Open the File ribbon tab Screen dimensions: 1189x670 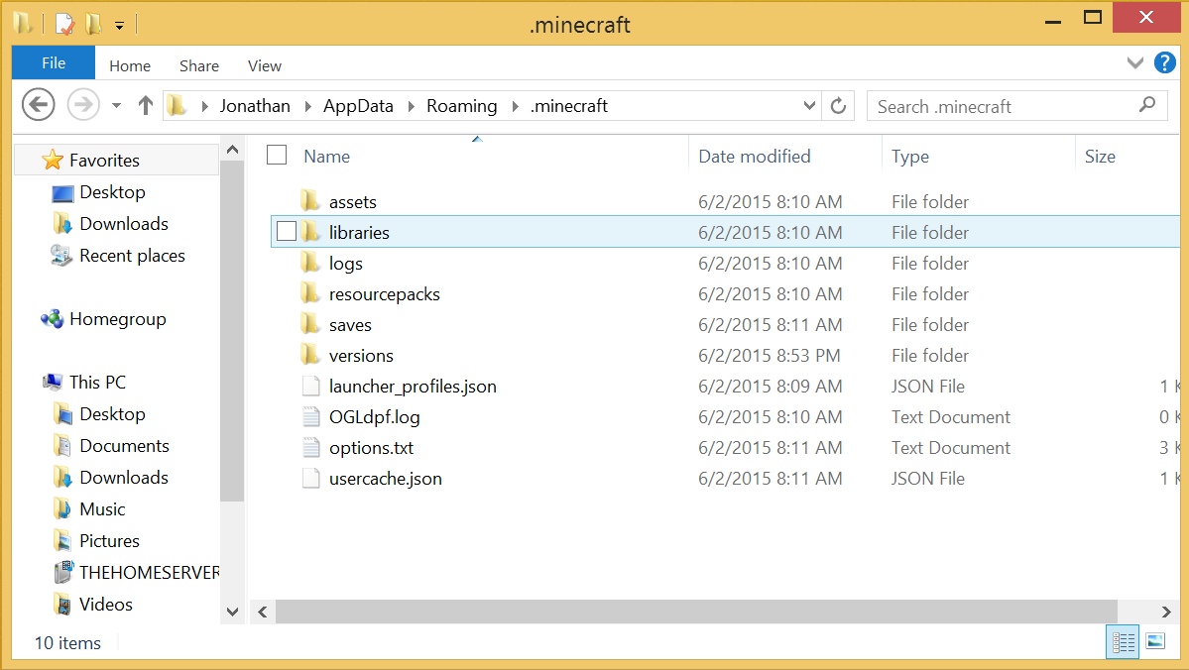54,62
